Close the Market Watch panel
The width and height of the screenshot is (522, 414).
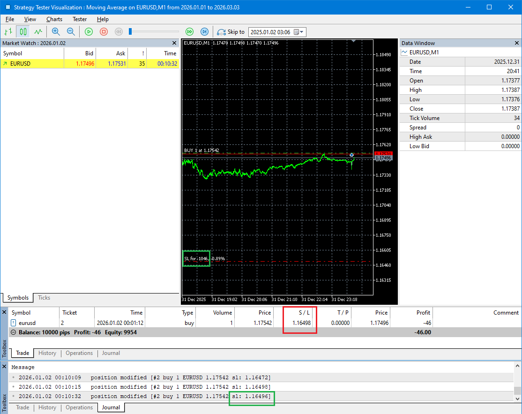174,43
